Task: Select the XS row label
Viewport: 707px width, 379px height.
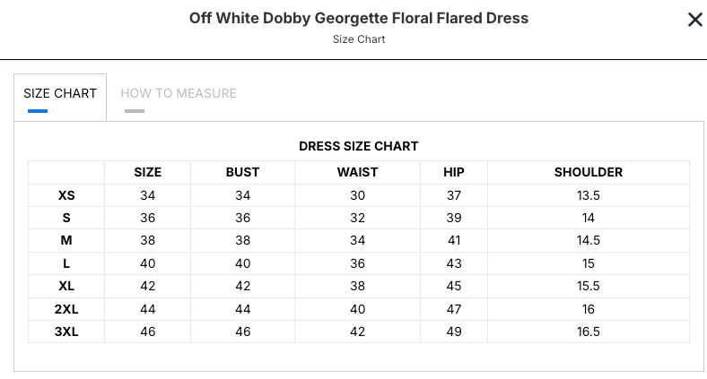Action: pyautogui.click(x=66, y=195)
